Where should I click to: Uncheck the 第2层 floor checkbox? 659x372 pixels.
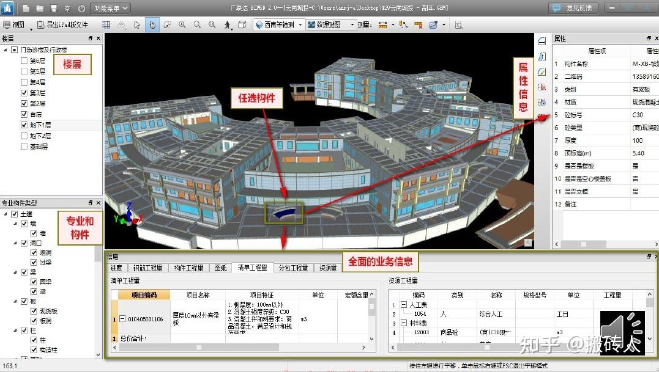(x=24, y=104)
